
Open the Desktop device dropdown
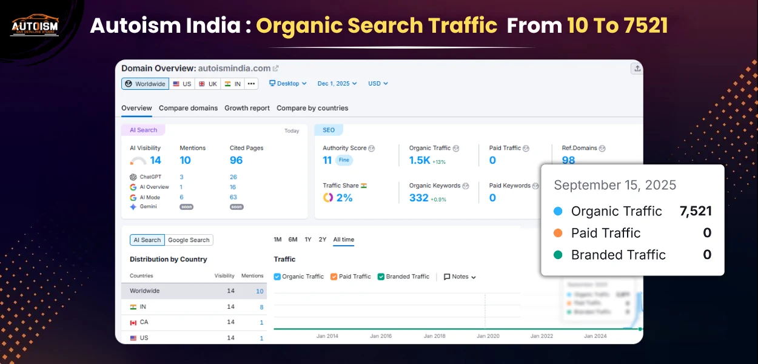click(x=288, y=84)
